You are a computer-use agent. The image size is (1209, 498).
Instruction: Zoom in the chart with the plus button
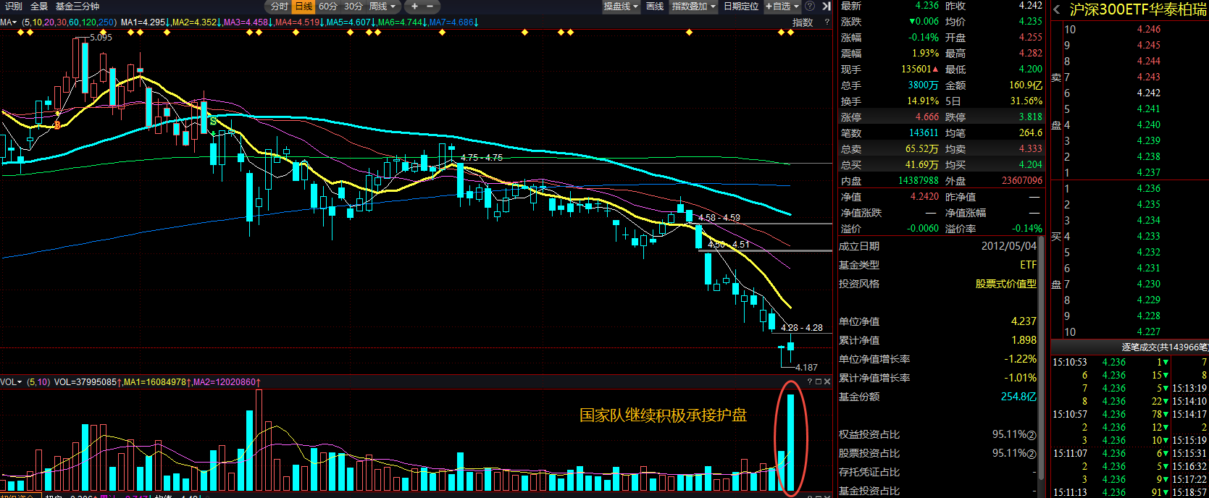[414, 6]
